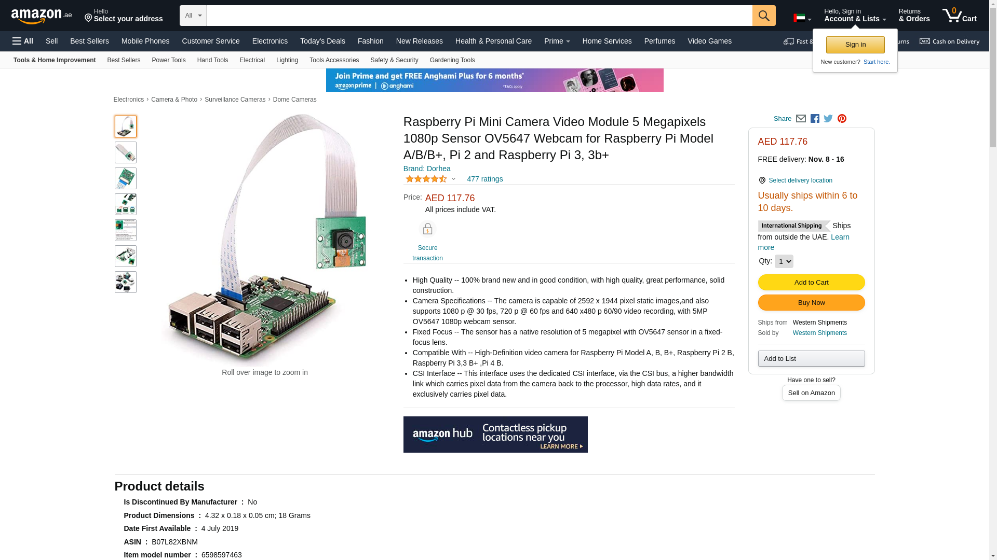Click the secure transaction lock icon

(x=427, y=229)
